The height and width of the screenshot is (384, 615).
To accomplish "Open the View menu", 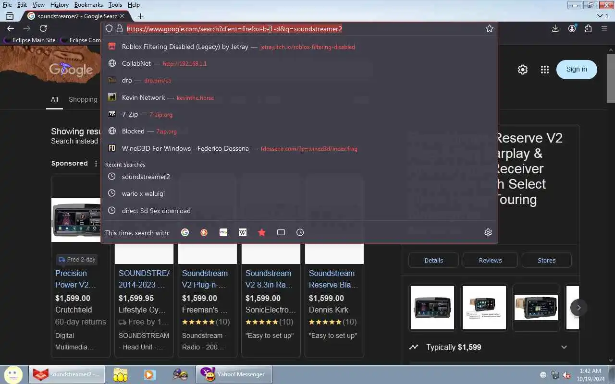I will pyautogui.click(x=38, y=5).
